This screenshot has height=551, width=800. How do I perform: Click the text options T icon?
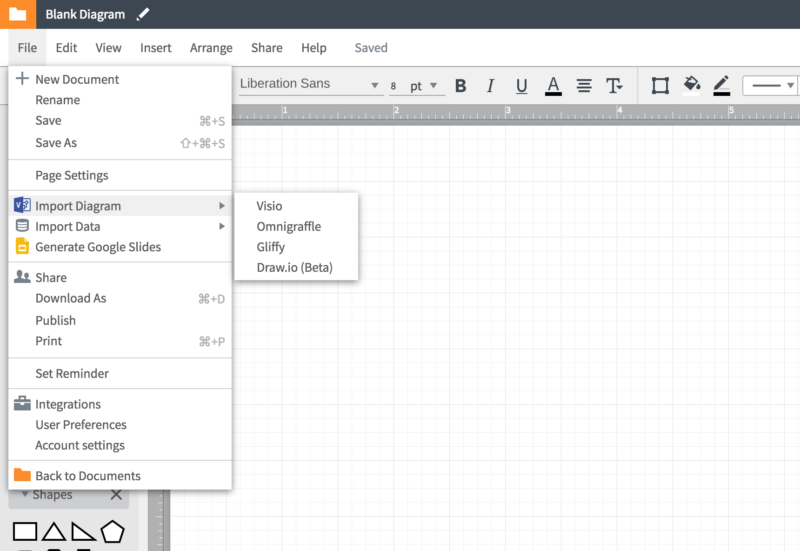click(614, 86)
